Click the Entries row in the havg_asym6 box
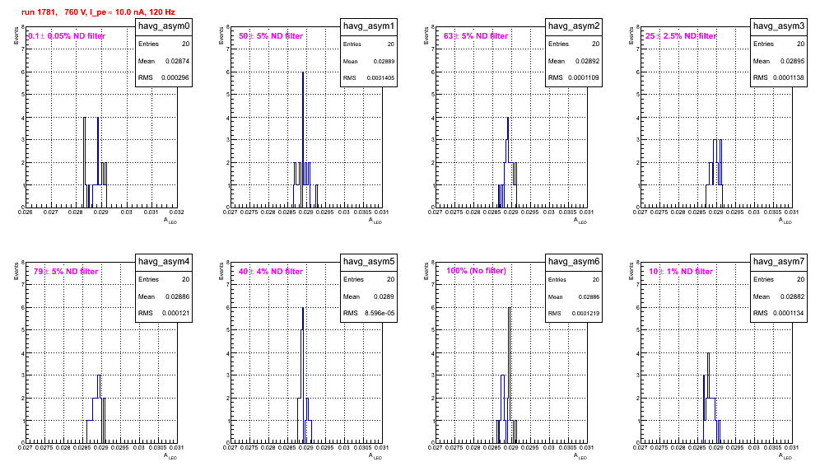 [x=574, y=279]
